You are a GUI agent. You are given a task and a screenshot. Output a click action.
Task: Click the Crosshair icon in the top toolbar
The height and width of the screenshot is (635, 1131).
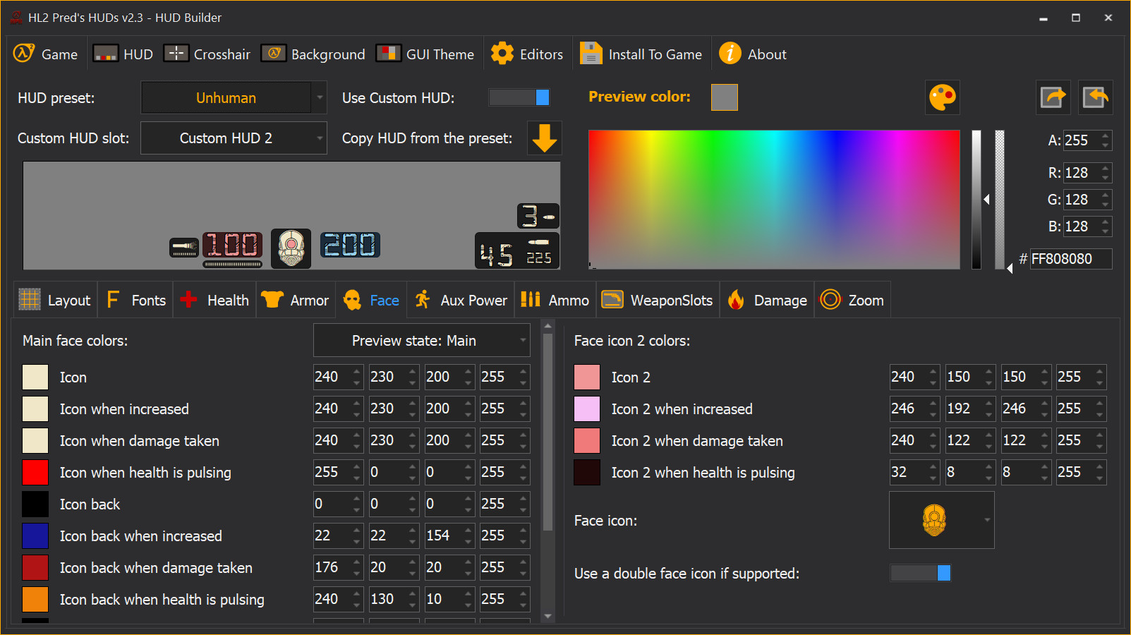[x=176, y=53]
